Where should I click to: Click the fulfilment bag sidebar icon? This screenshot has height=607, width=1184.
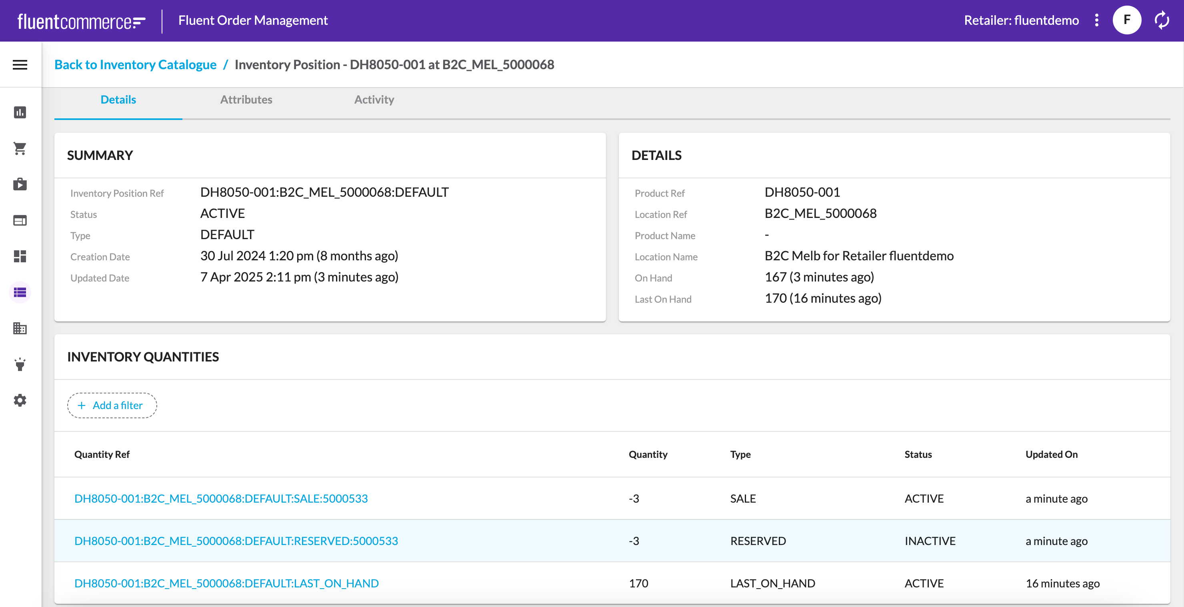20,184
